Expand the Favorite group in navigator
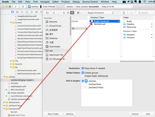The image size is (155, 117). pos(11,64)
